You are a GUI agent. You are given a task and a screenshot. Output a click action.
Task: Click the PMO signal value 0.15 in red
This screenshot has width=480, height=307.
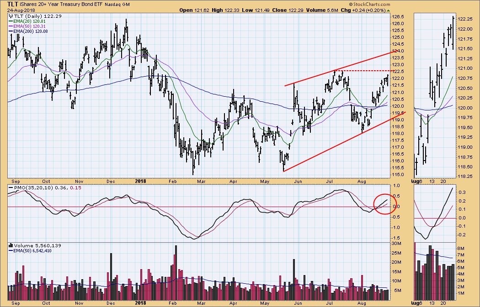(x=75, y=187)
